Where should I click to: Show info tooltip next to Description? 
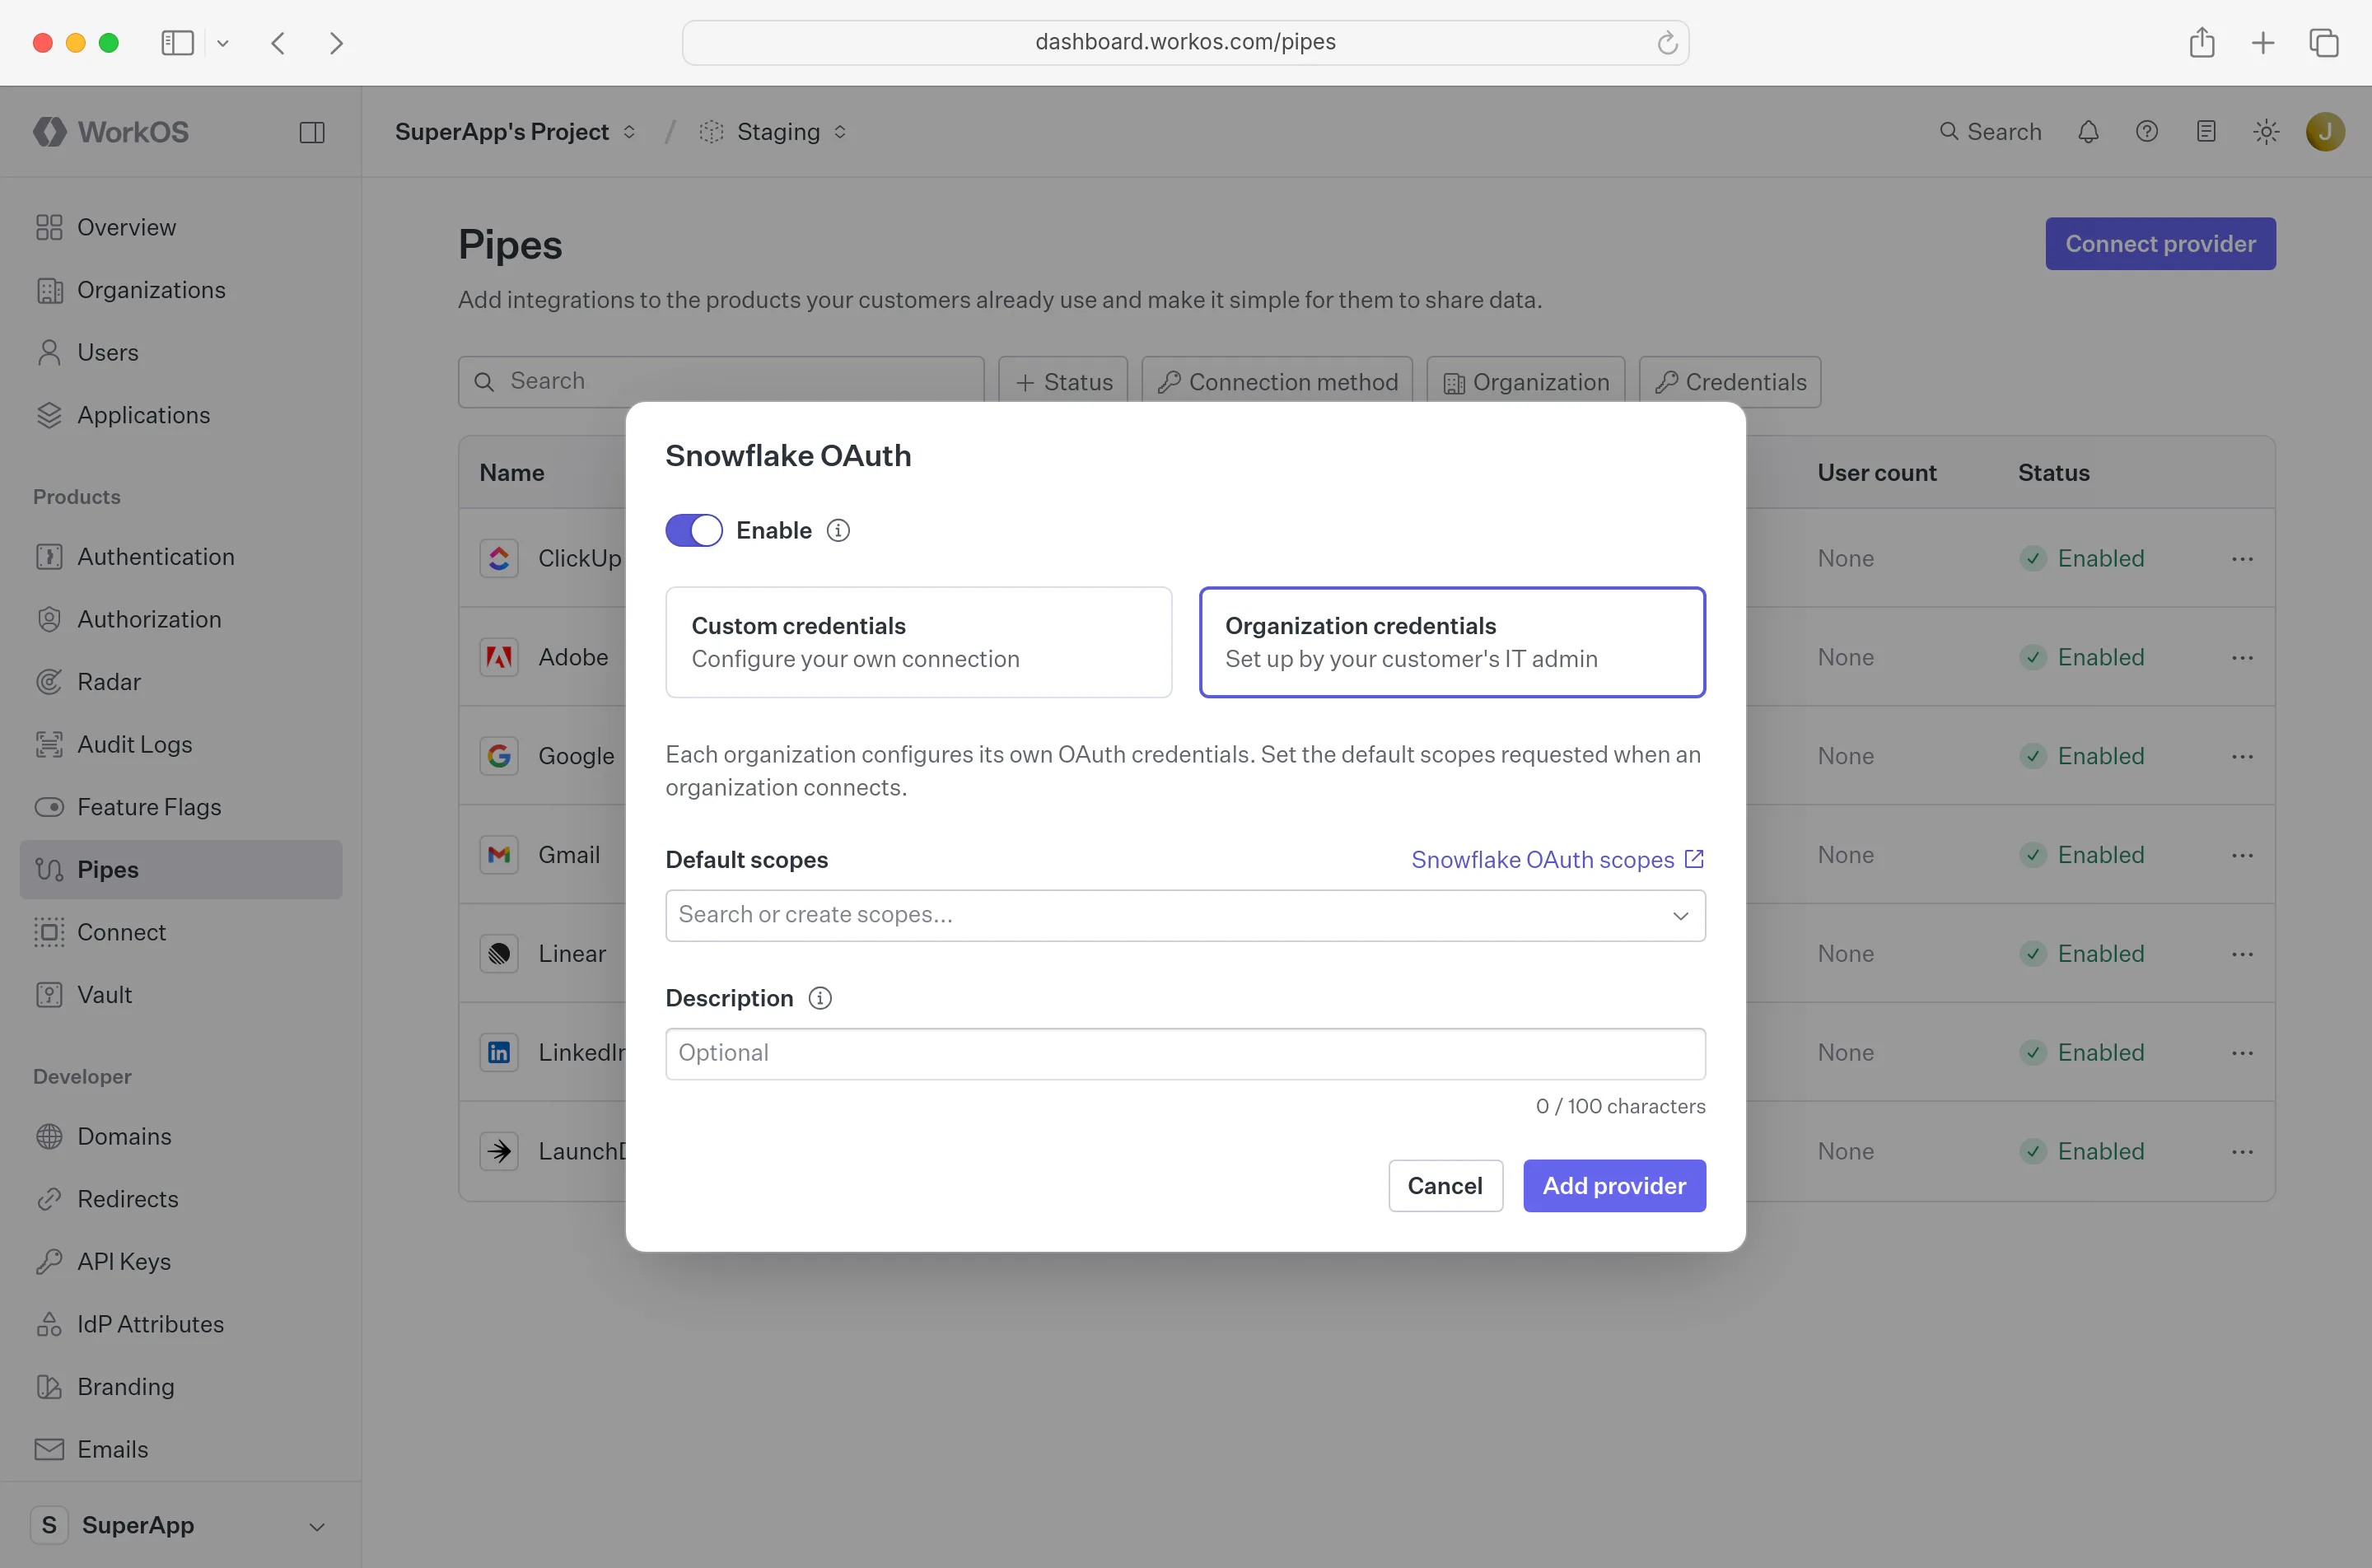click(820, 998)
